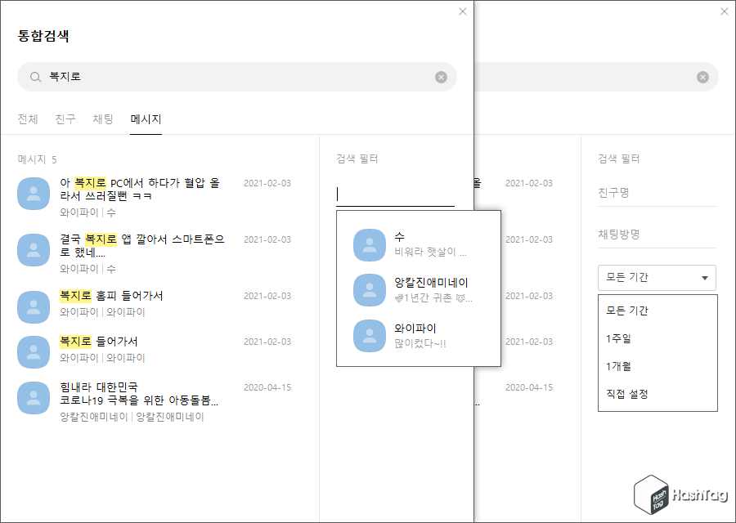736x523 pixels.
Task: Click the avatar next to the 수 filter suggestion
Action: 369,244
